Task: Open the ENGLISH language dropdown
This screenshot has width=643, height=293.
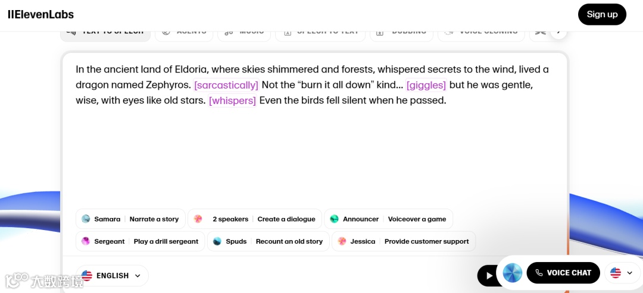Action: point(112,276)
